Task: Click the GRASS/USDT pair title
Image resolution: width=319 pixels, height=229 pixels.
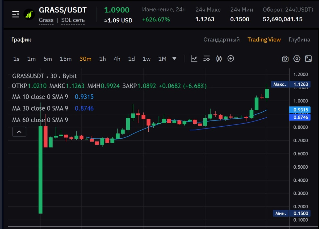Action: 63,10
